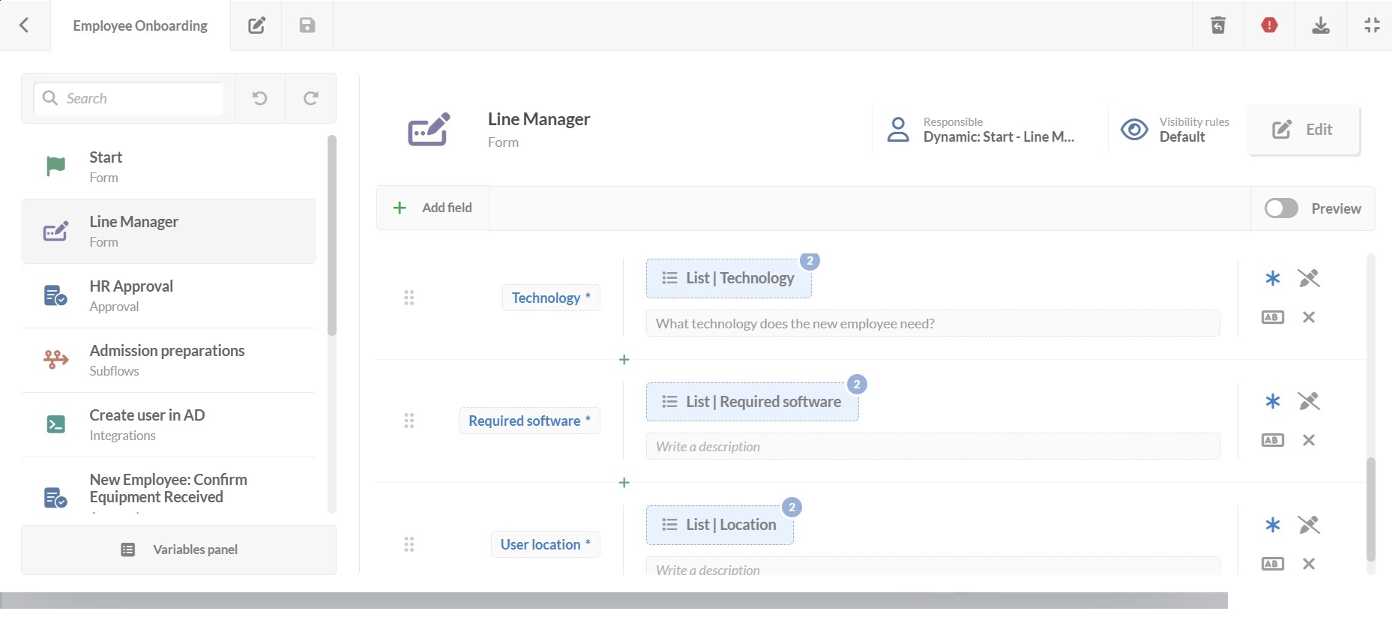This screenshot has width=1392, height=623.
Task: Toggle read-only pencil for Technology field
Action: [1309, 278]
